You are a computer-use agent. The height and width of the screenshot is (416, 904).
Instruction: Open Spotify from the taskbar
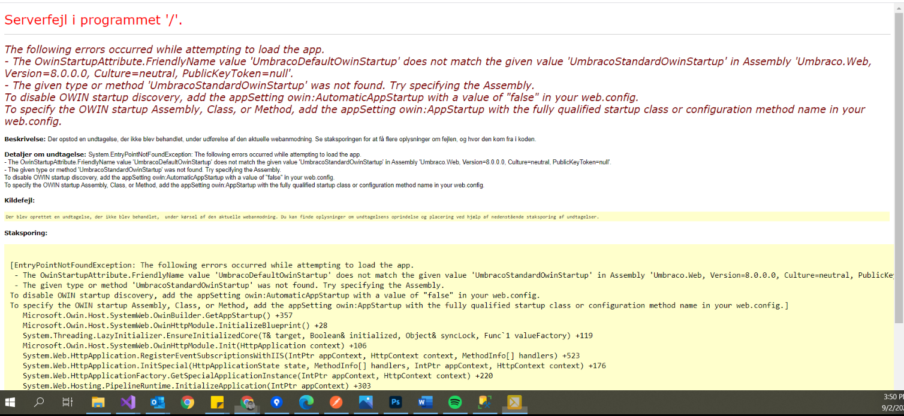click(x=455, y=402)
